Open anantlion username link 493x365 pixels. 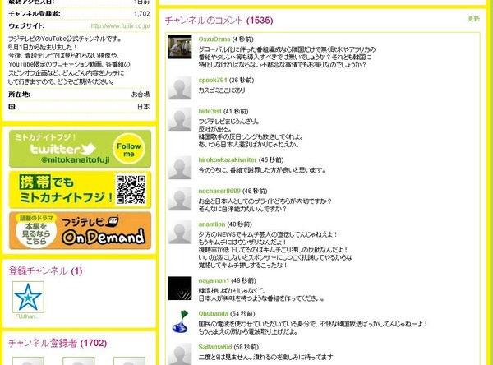212,224
